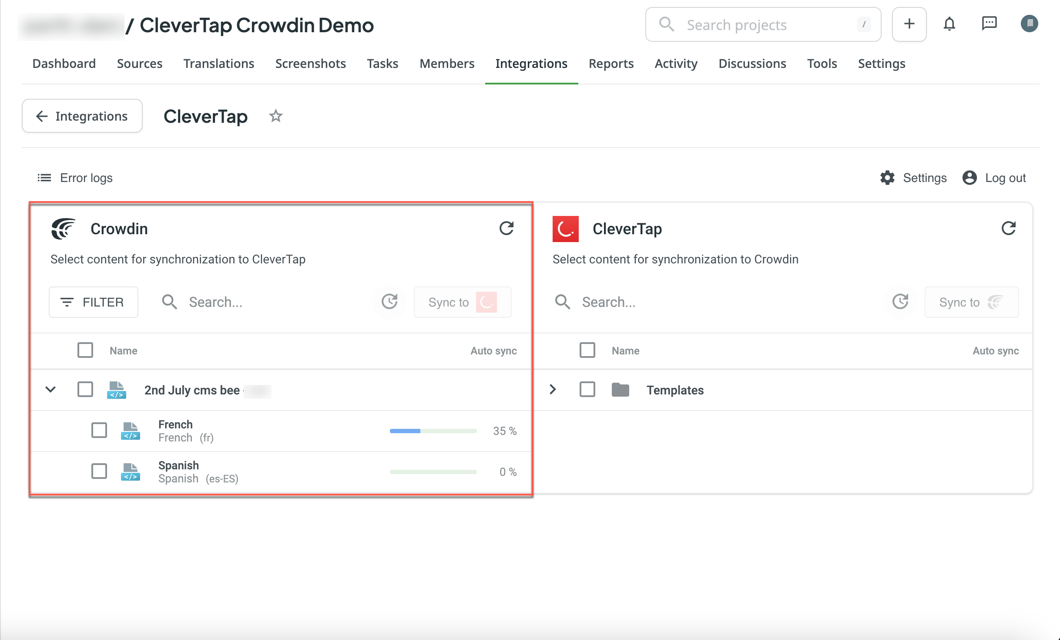The width and height of the screenshot is (1060, 640).
Task: Click the Sync to Crowdin button
Action: (972, 302)
